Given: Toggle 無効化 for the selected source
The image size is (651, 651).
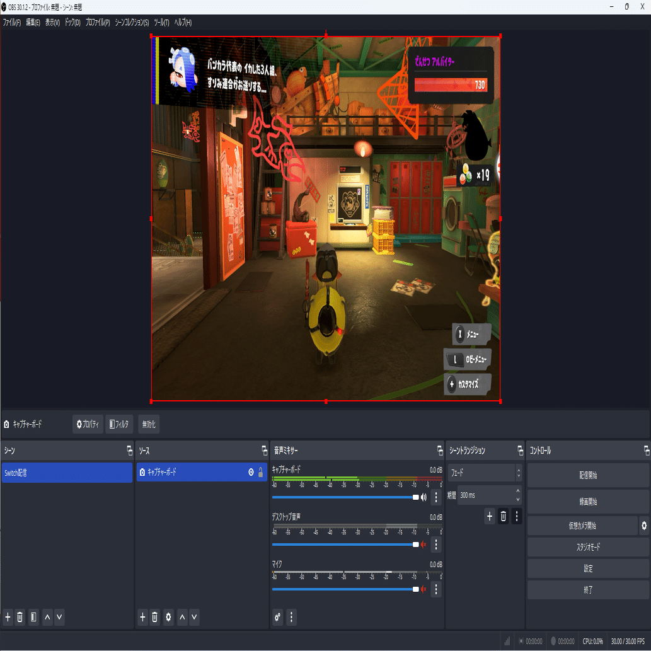Looking at the screenshot, I should [149, 424].
